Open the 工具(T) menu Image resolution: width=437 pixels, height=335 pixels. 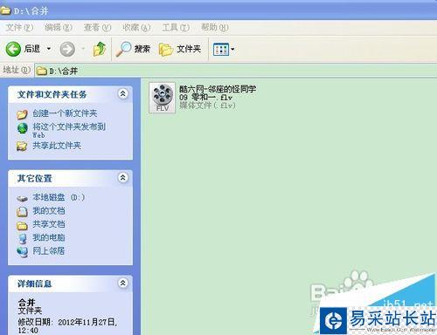[176, 27]
